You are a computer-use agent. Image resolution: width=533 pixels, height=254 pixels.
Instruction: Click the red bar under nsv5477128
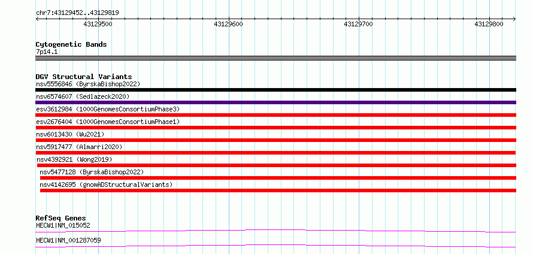[278, 178]
